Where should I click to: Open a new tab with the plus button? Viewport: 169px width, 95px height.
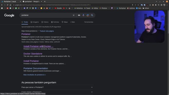[45, 2]
